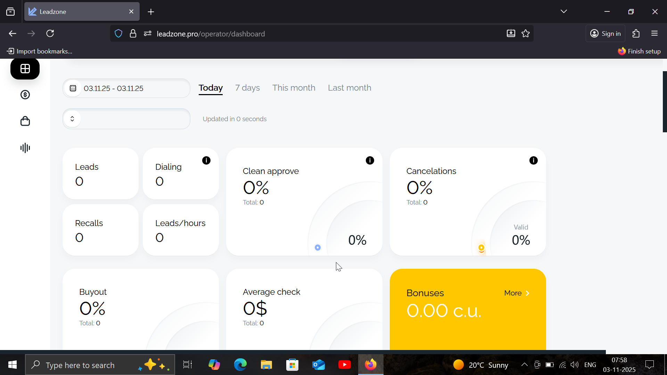
Task: Select the Last month tab
Action: [x=349, y=88]
